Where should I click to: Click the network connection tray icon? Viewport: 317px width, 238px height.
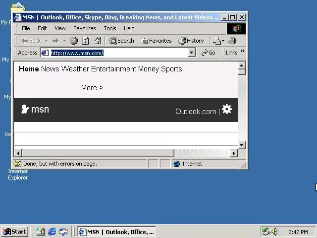266,232
